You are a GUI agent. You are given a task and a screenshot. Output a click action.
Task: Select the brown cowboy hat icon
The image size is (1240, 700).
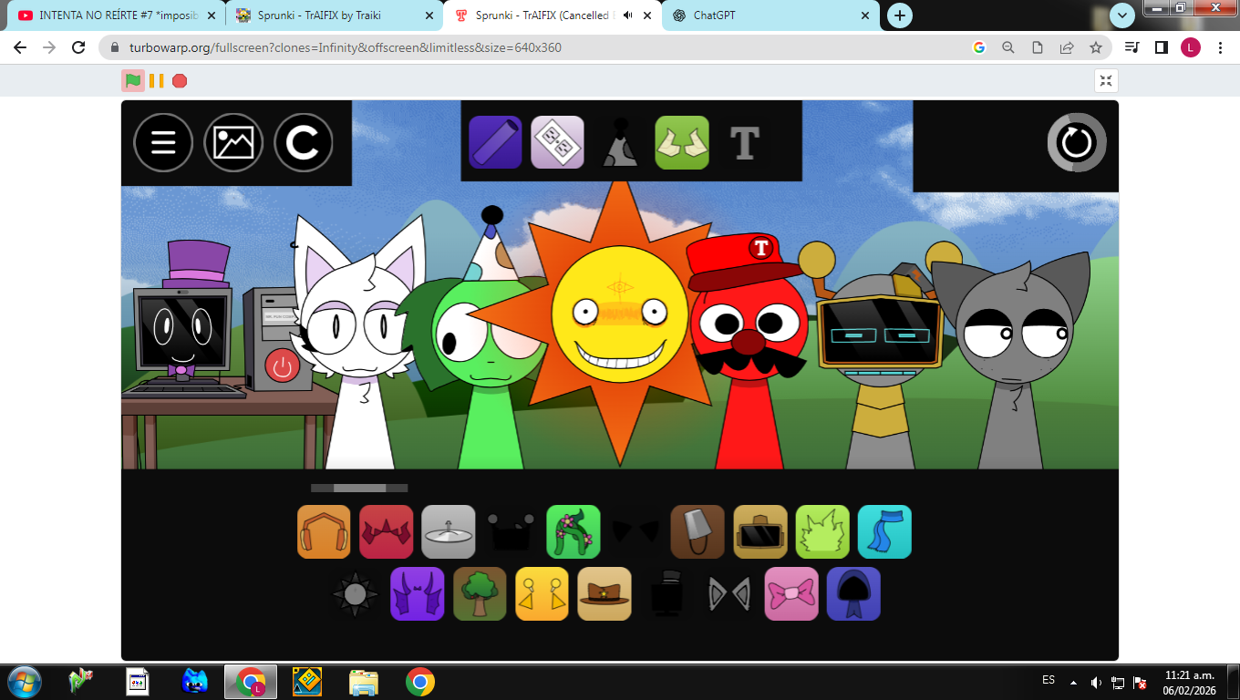[x=604, y=593]
